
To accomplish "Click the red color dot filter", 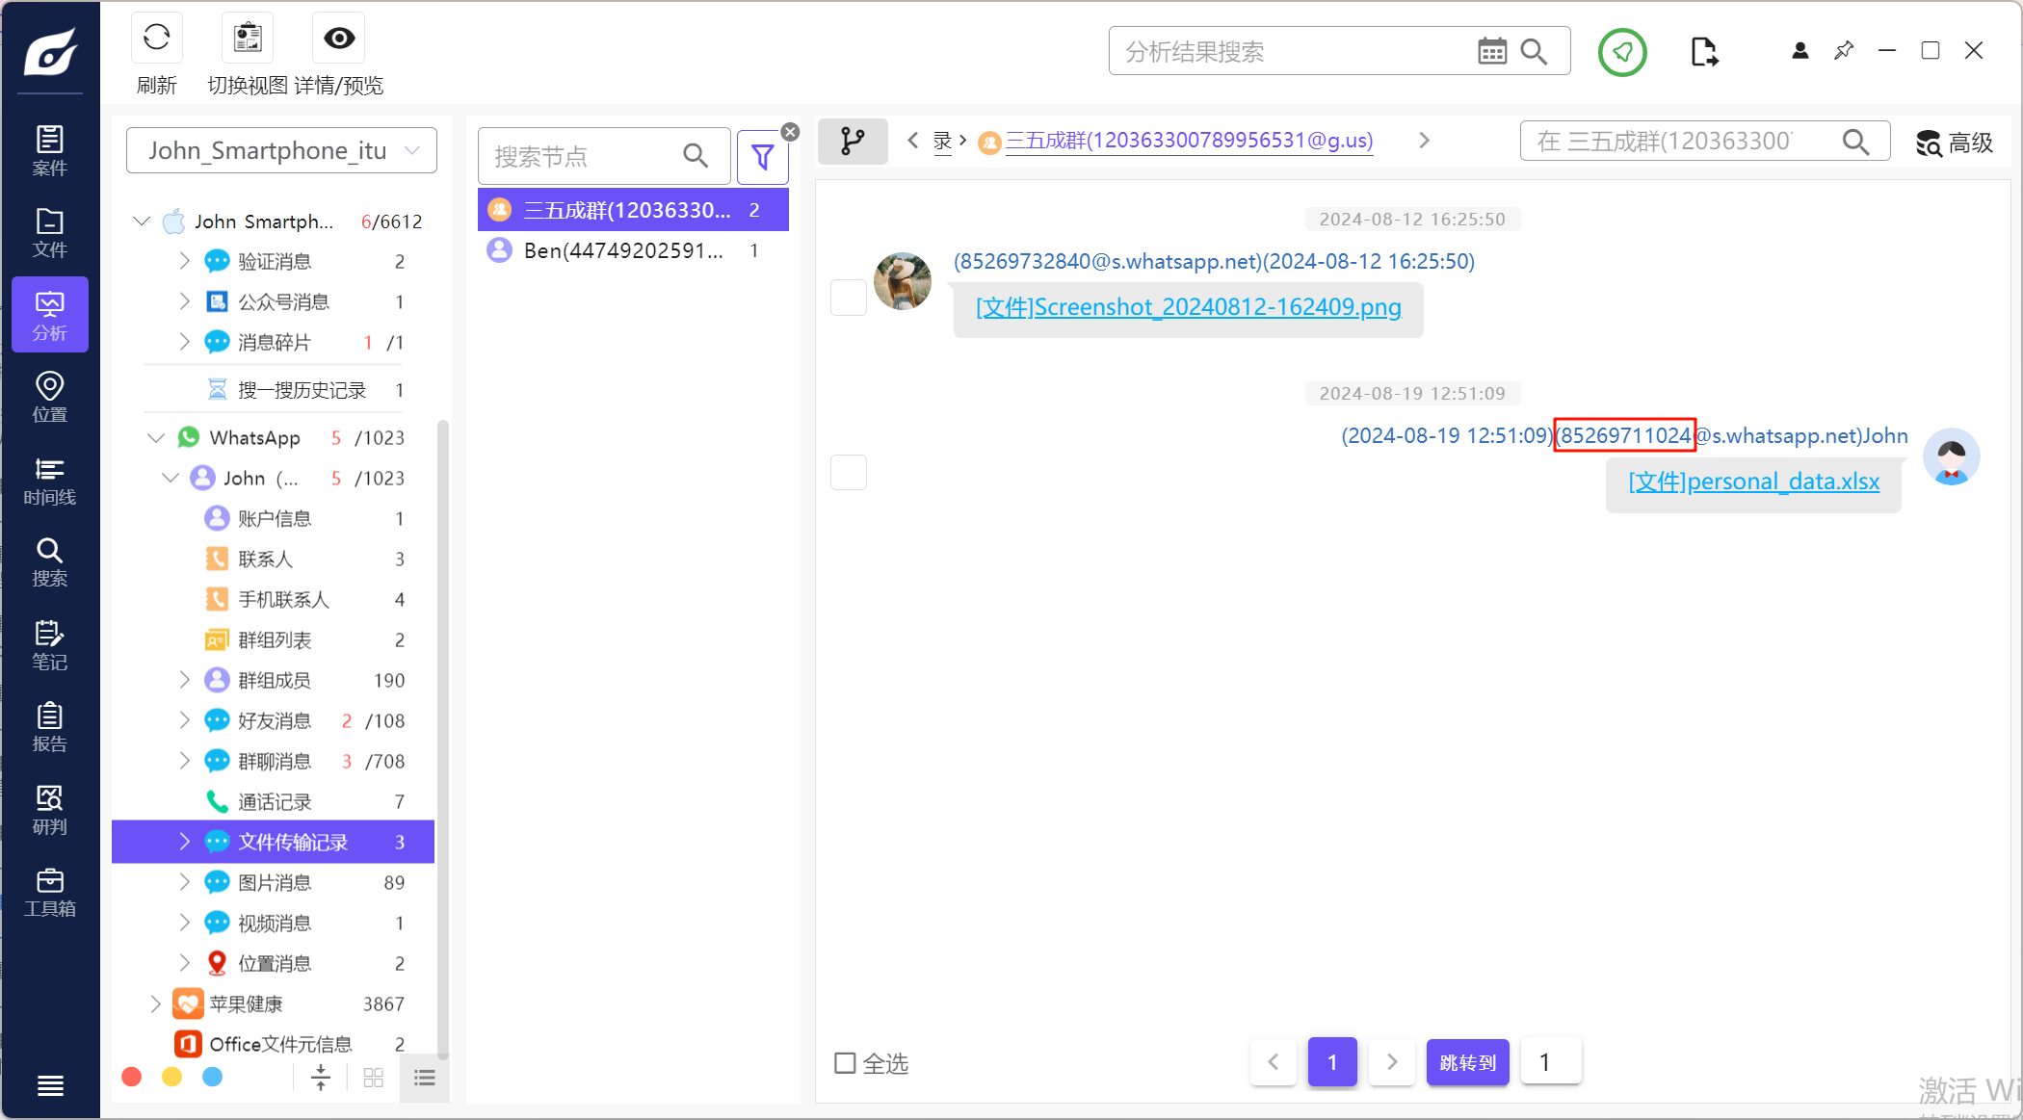I will 132,1077.
